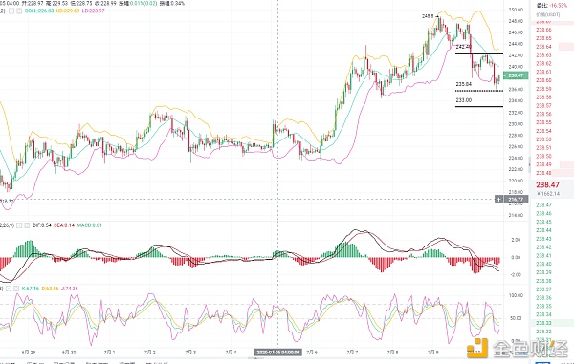Click the green 238.47 current price tag on axis

pyautogui.click(x=516, y=75)
